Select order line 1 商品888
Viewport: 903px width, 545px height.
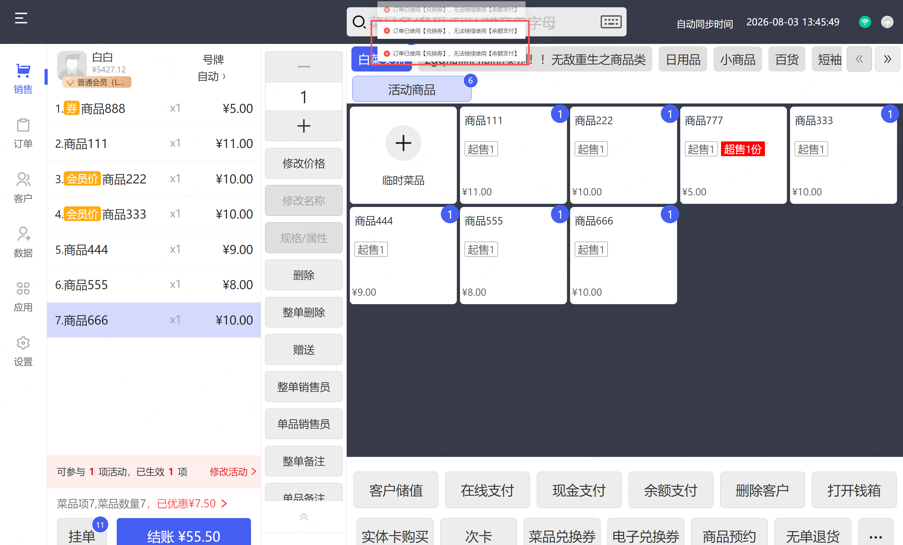pos(154,108)
